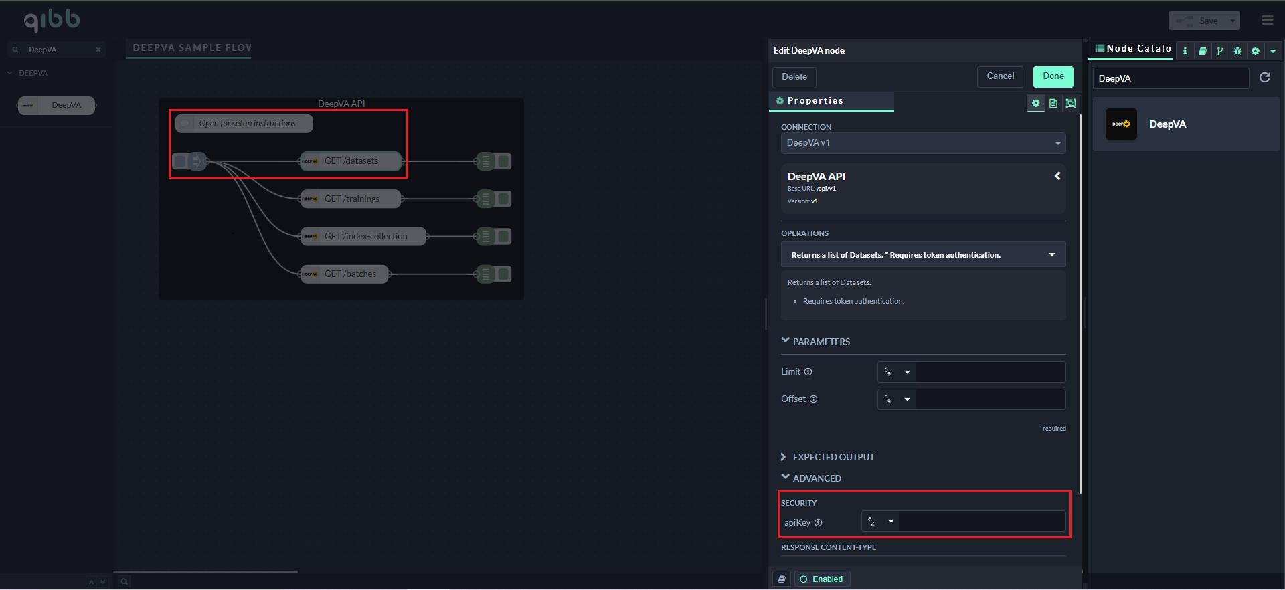Screen dimensions: 1285x590
Task: Collapse the DeepVA API info card
Action: [x=1057, y=176]
